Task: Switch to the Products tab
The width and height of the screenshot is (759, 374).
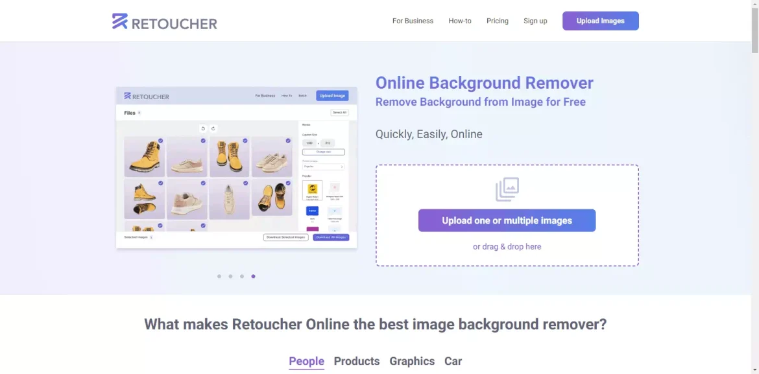Action: [357, 362]
